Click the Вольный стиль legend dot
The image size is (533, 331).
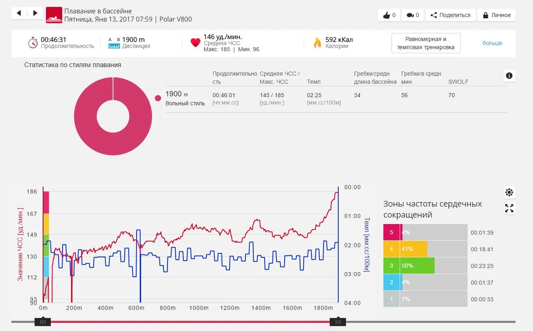pos(158,98)
